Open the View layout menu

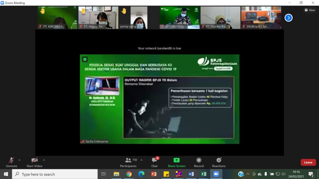[310, 10]
